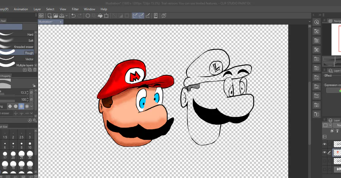
Task: Select the first (none) anti-aliasing option
Action: click(x=10, y=106)
